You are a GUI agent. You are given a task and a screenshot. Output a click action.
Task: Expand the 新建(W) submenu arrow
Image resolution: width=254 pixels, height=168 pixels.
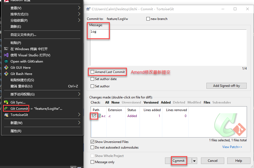(x=79, y=123)
